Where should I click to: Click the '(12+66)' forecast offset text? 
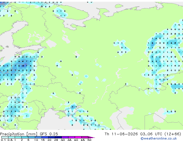(x=173, y=134)
